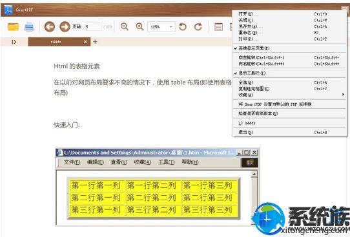Rotate page counterclockwise
The height and width of the screenshot is (237, 350).
[183, 26]
